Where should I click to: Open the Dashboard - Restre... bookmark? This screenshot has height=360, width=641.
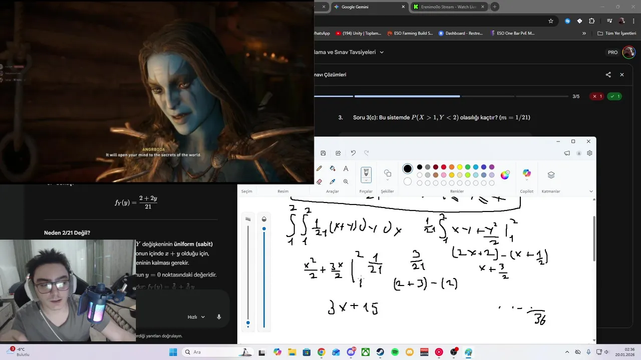coord(461,33)
